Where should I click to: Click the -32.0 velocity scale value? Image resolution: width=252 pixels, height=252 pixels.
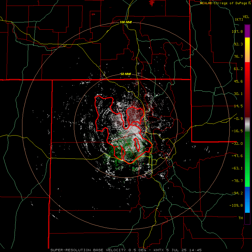tap(237, 144)
